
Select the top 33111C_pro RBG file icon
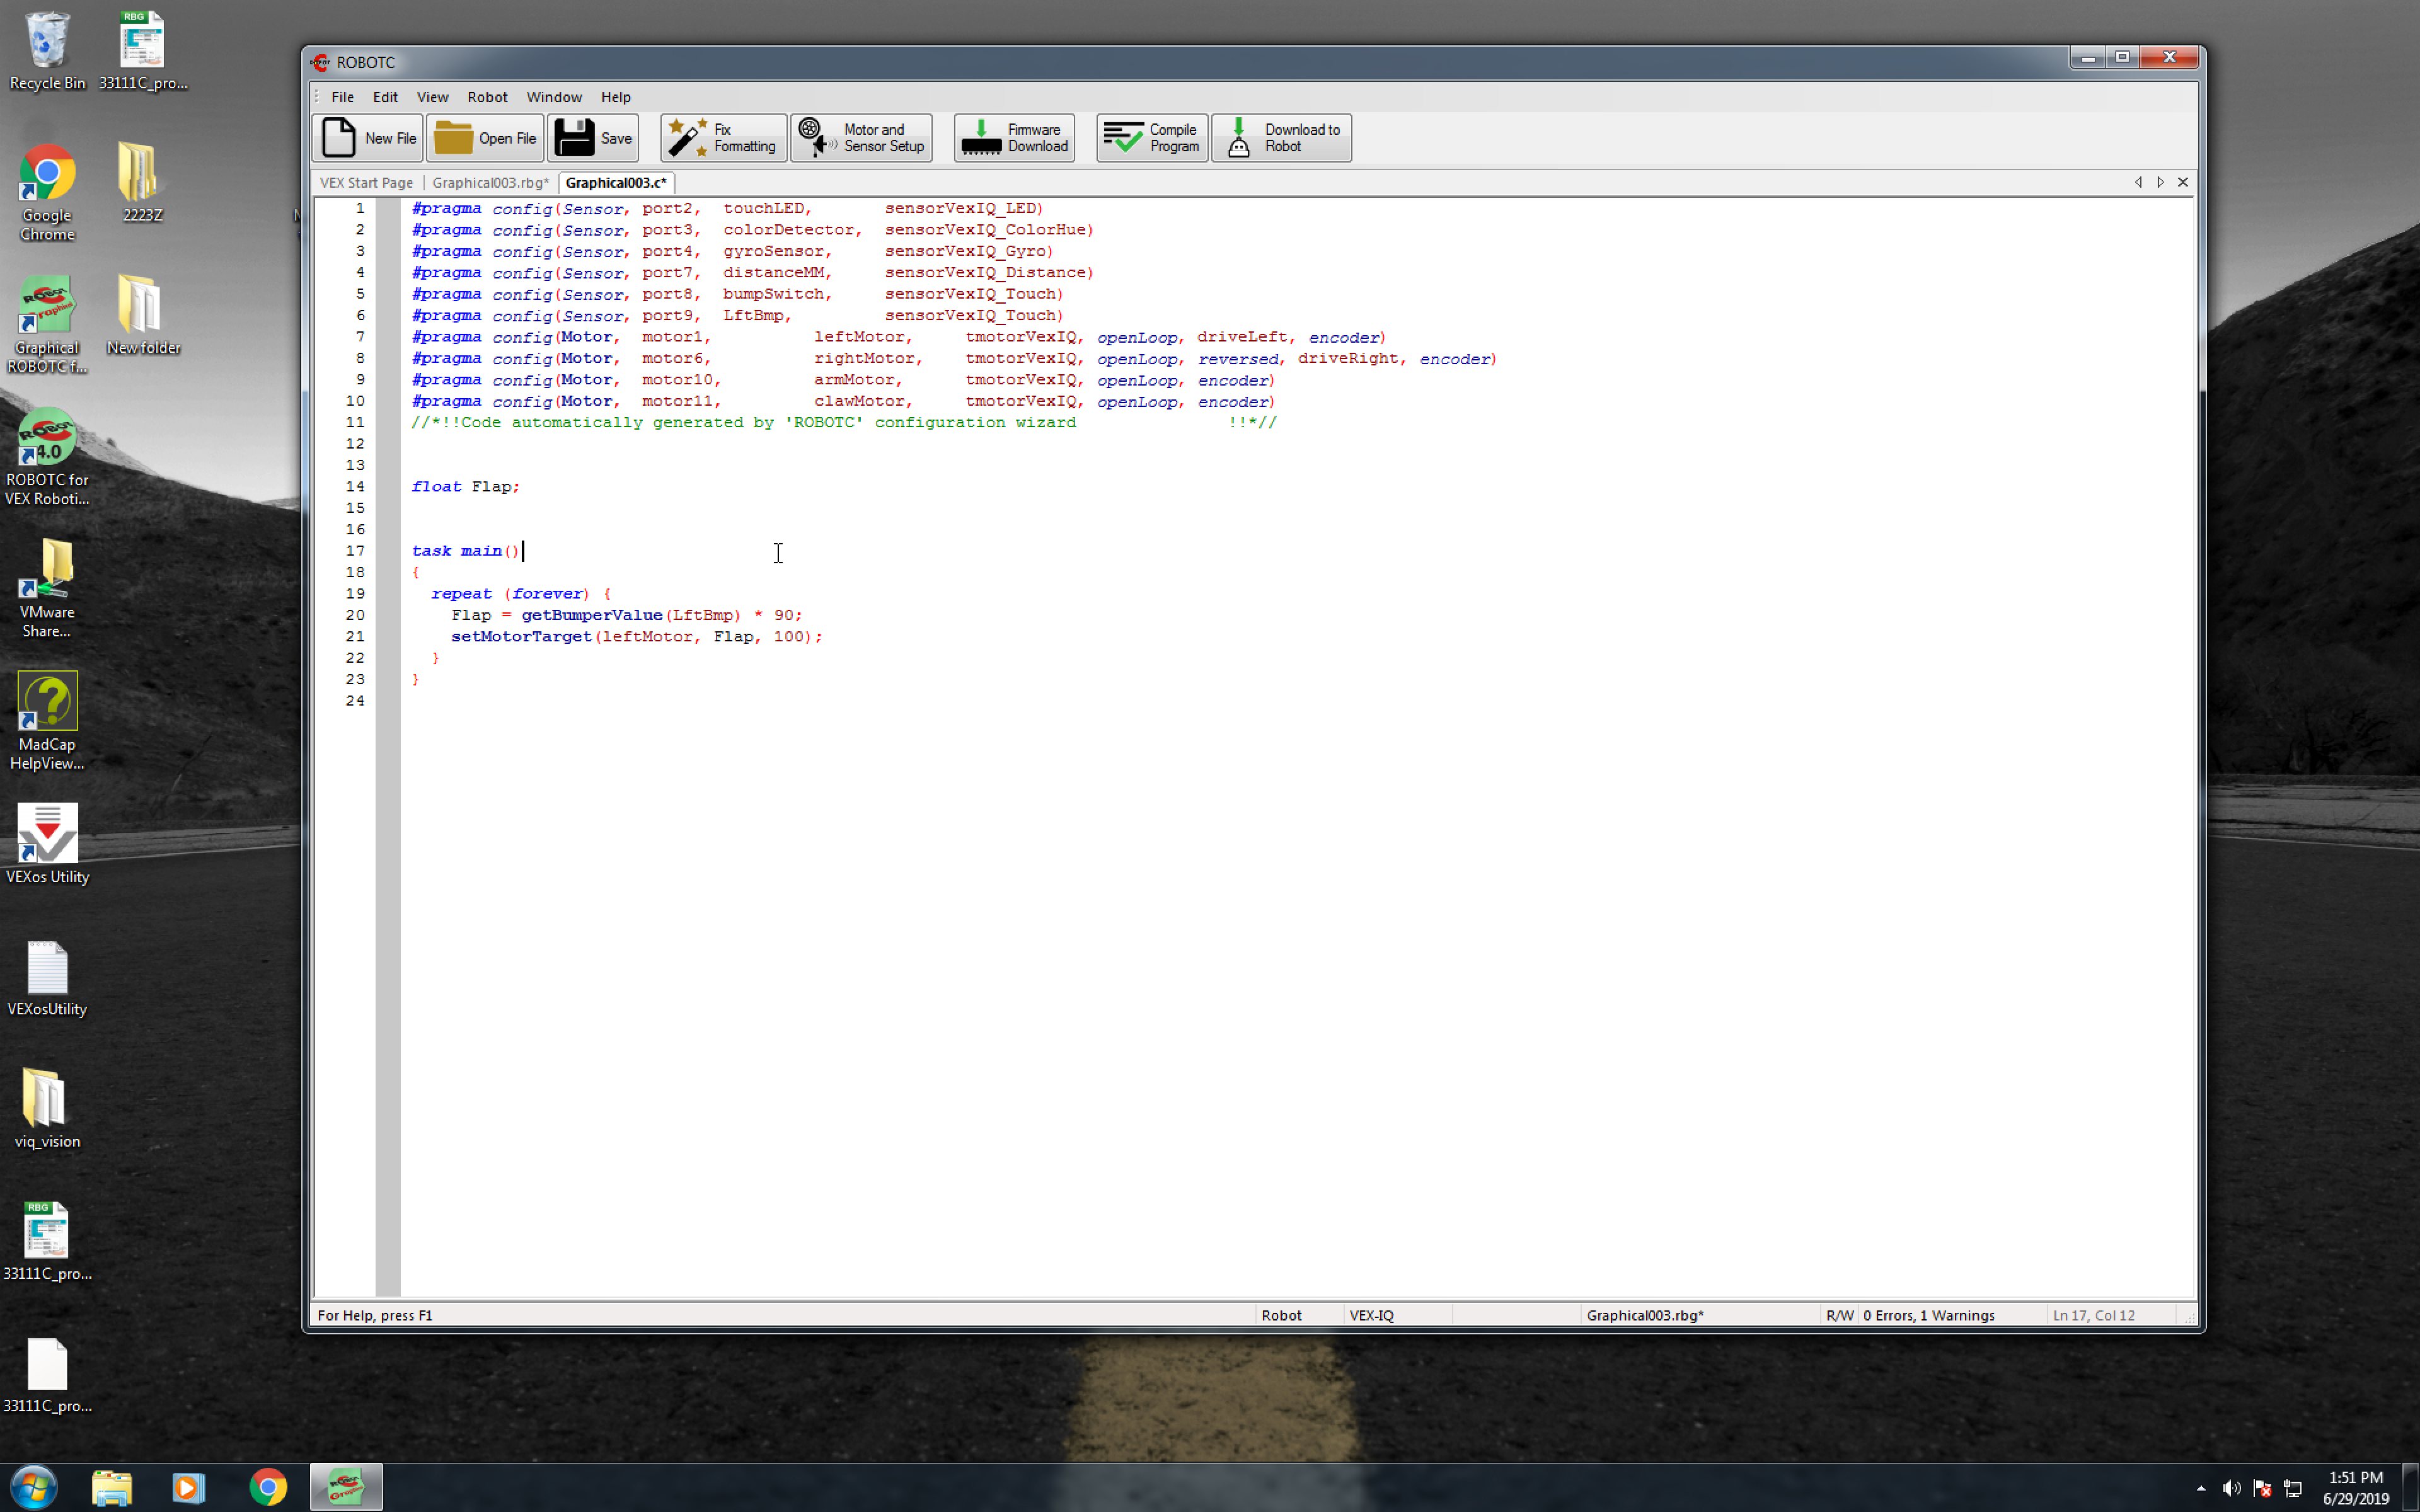pos(143,50)
